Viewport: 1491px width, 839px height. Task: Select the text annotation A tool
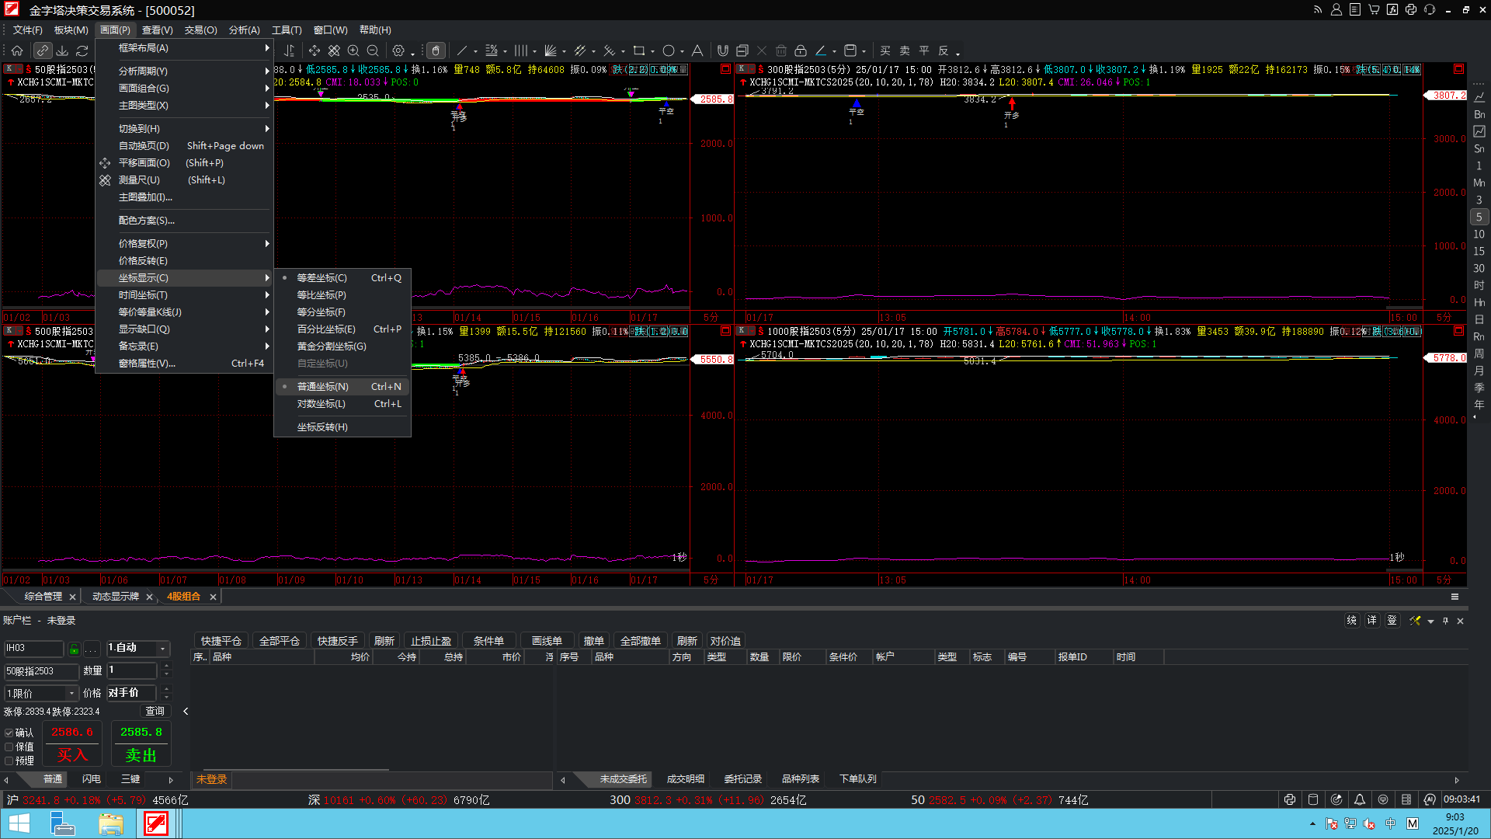coord(697,50)
